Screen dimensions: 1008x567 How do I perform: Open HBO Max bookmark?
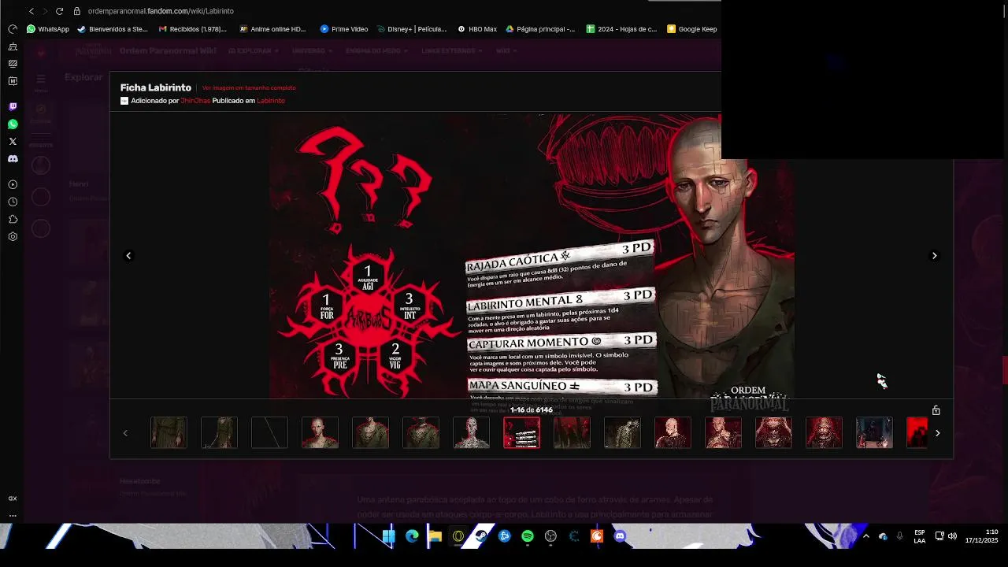(x=477, y=29)
